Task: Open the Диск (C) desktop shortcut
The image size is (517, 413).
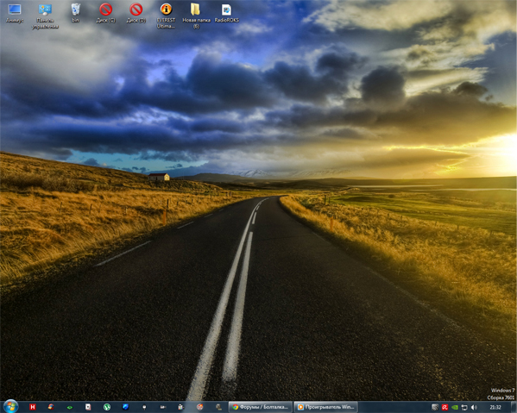Action: [106, 13]
